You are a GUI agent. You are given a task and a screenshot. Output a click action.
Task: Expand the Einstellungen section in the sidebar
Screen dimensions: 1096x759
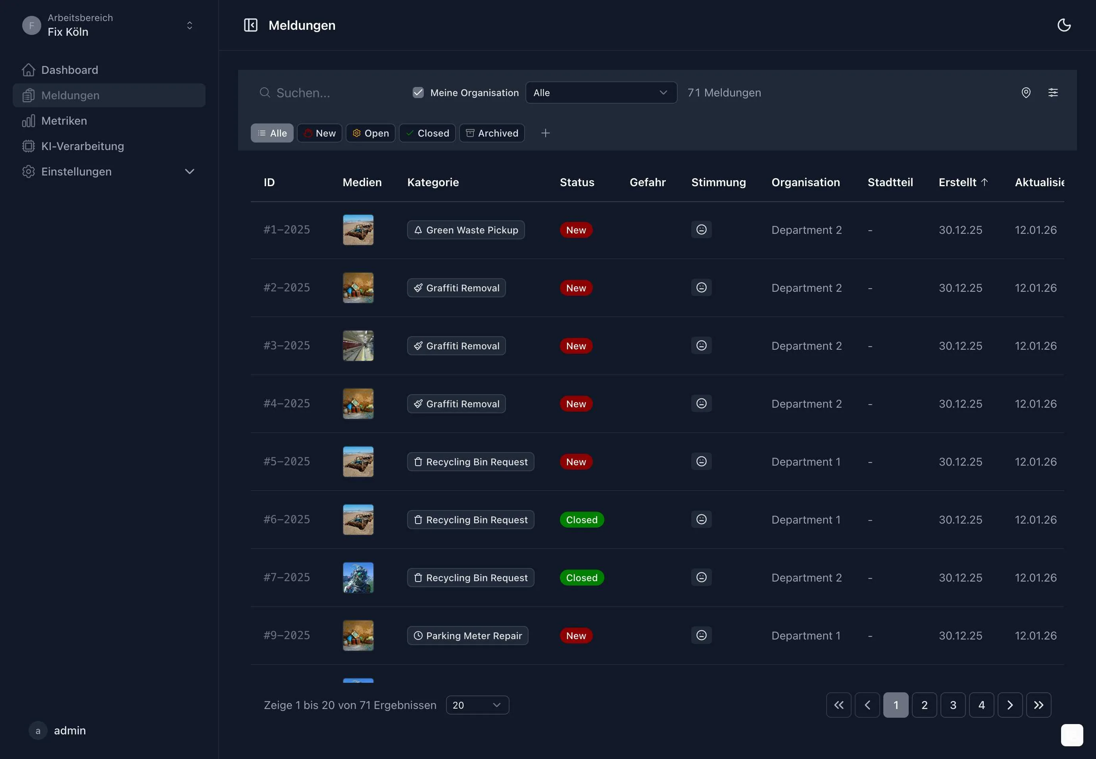(x=190, y=171)
